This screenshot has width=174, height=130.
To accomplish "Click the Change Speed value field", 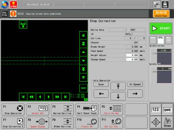I will point(132,59).
